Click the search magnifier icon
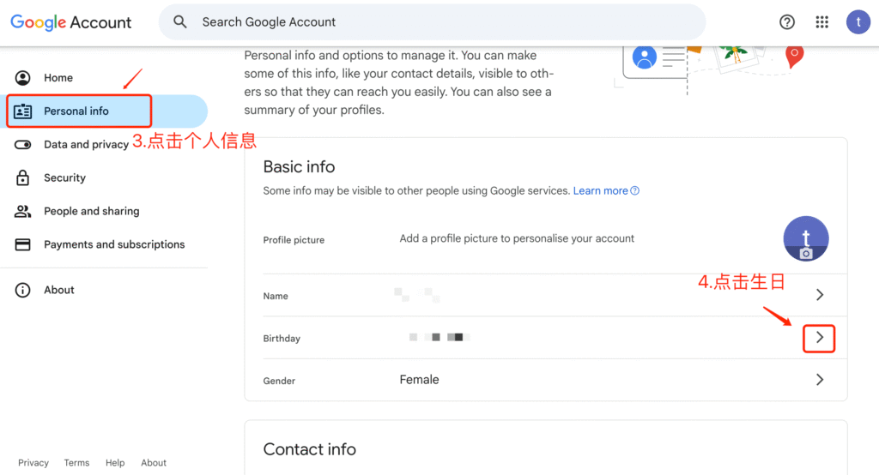The height and width of the screenshot is (475, 879). click(x=180, y=21)
